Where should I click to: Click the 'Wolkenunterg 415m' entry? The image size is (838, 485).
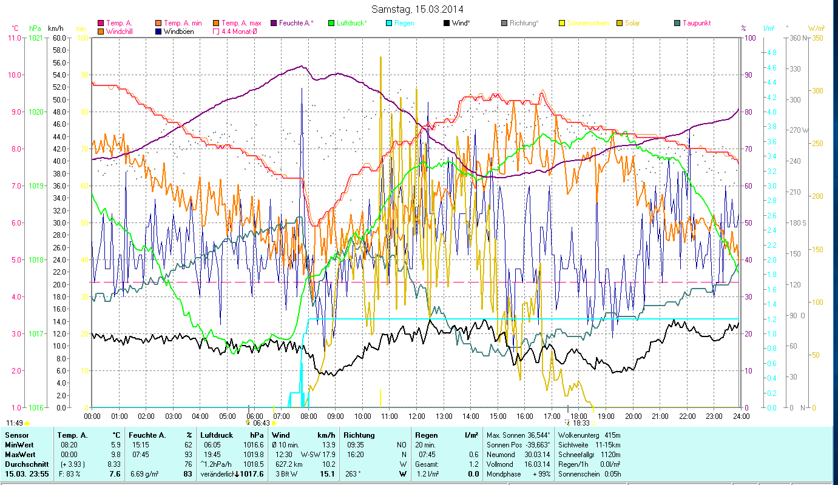pos(589,435)
